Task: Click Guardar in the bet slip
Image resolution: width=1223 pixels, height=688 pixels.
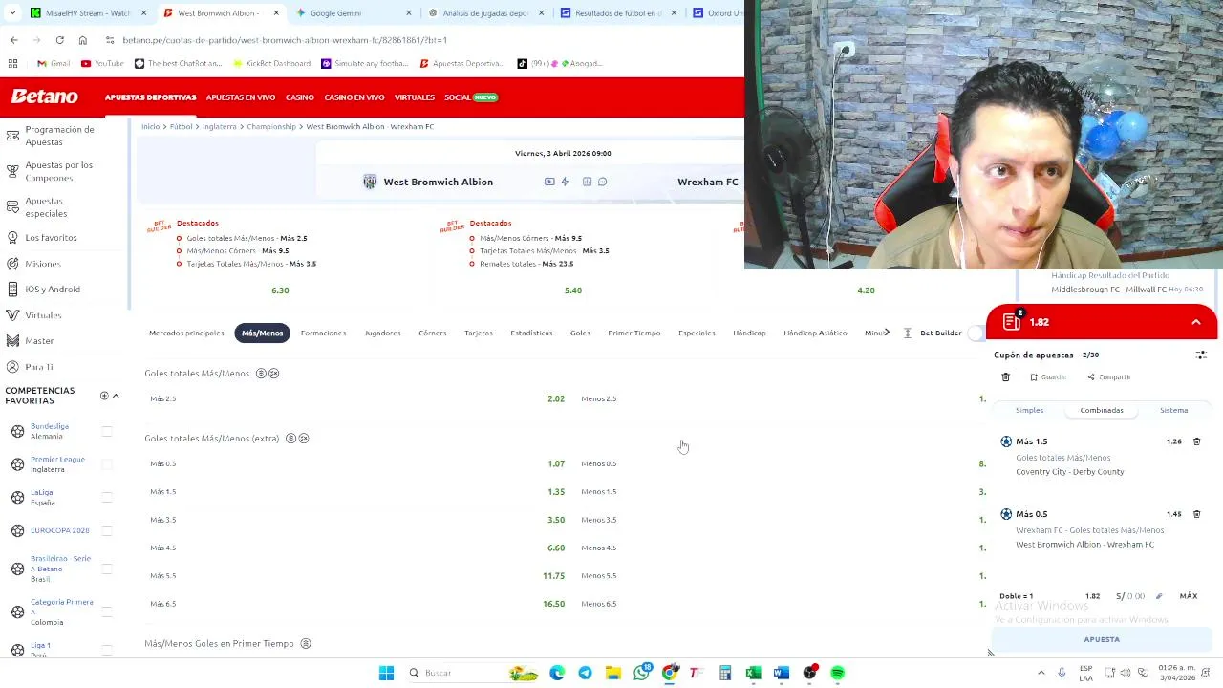Action: [1048, 377]
